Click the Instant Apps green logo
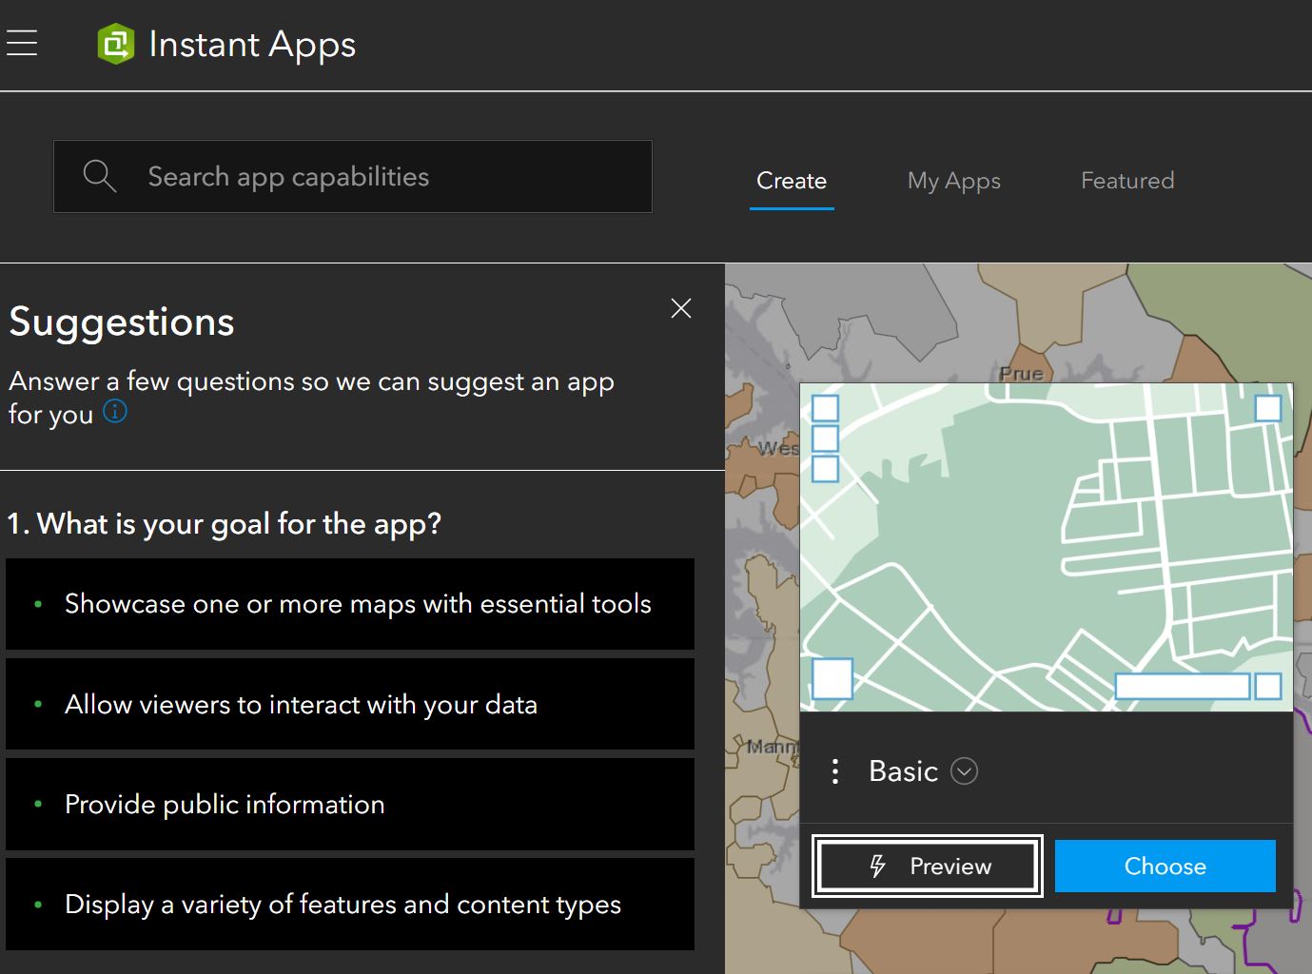This screenshot has width=1312, height=974. 115,44
